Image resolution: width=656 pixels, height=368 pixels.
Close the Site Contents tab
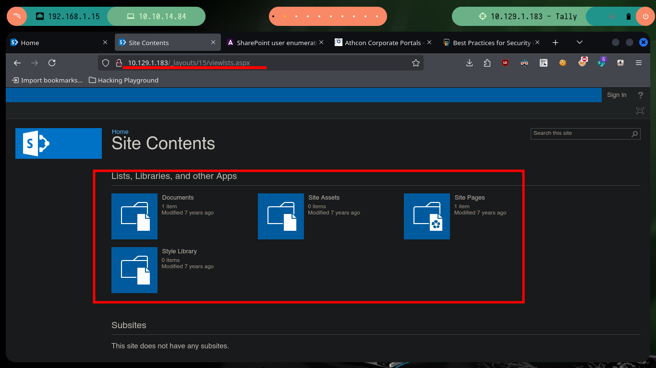click(x=213, y=43)
